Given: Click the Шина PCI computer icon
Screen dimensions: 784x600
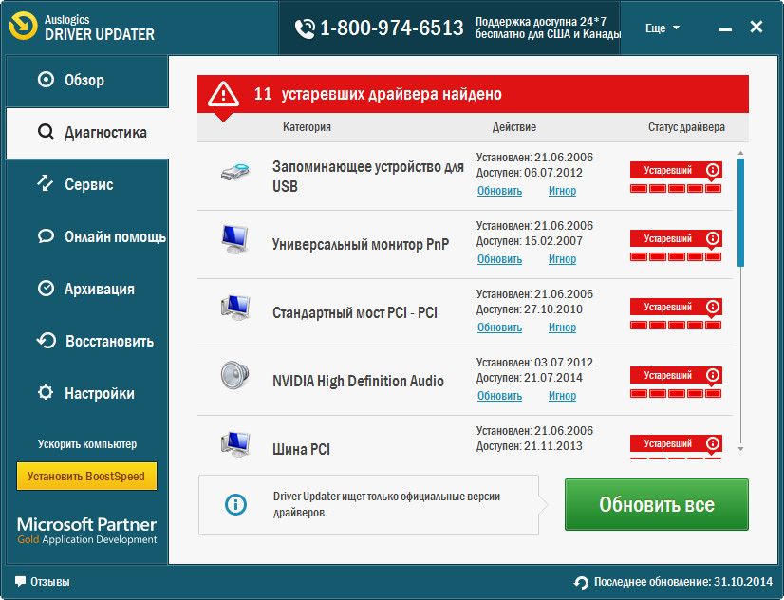Looking at the screenshot, I should tap(235, 444).
